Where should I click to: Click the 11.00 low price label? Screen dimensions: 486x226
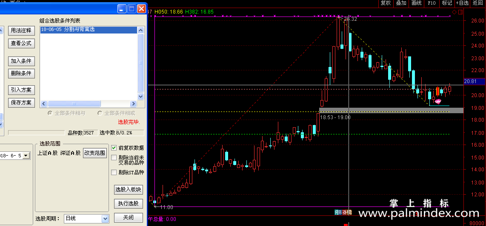(166, 207)
